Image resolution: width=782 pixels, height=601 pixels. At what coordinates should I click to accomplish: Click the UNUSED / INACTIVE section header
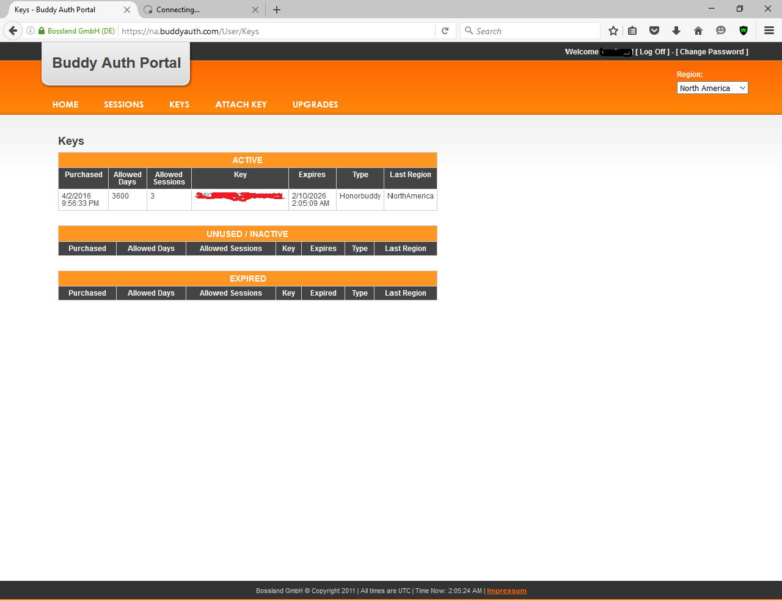247,234
